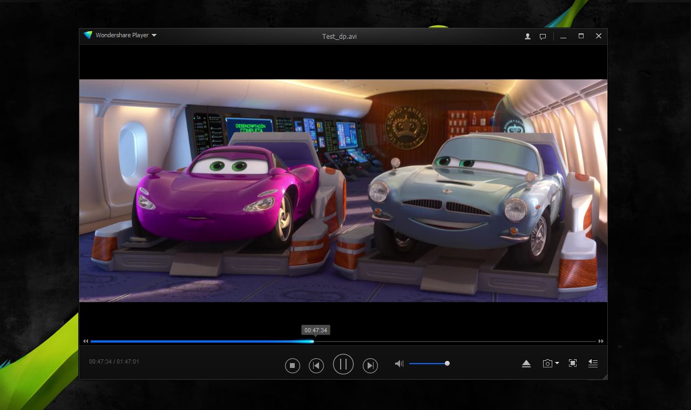The image size is (691, 410).
Task: Switch to full screen mode
Action: pyautogui.click(x=573, y=364)
